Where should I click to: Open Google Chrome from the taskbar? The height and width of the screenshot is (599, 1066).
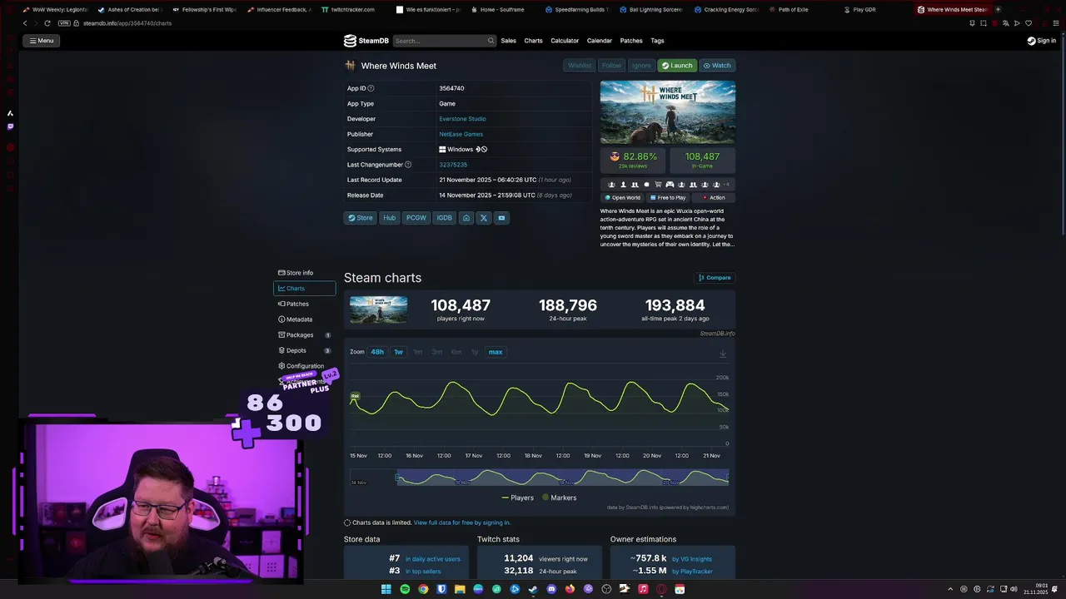pos(423,589)
